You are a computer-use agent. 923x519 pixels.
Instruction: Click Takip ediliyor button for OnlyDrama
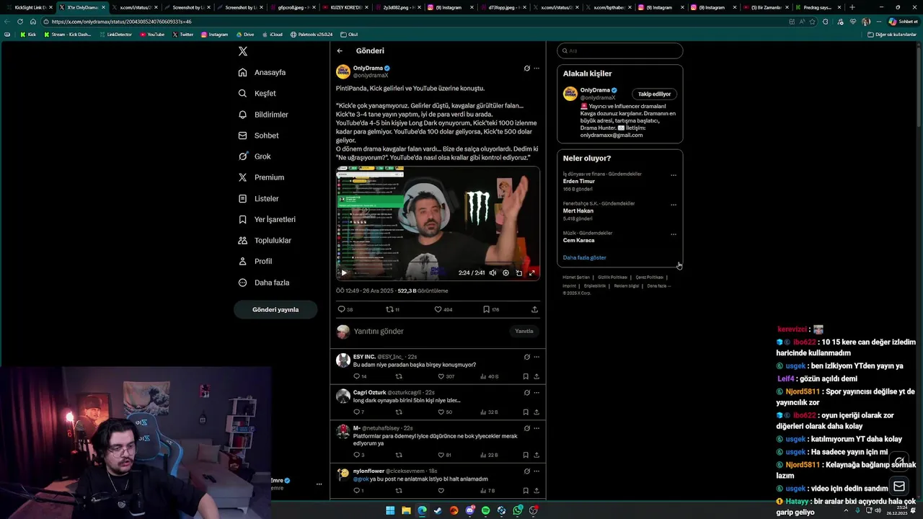(x=654, y=94)
